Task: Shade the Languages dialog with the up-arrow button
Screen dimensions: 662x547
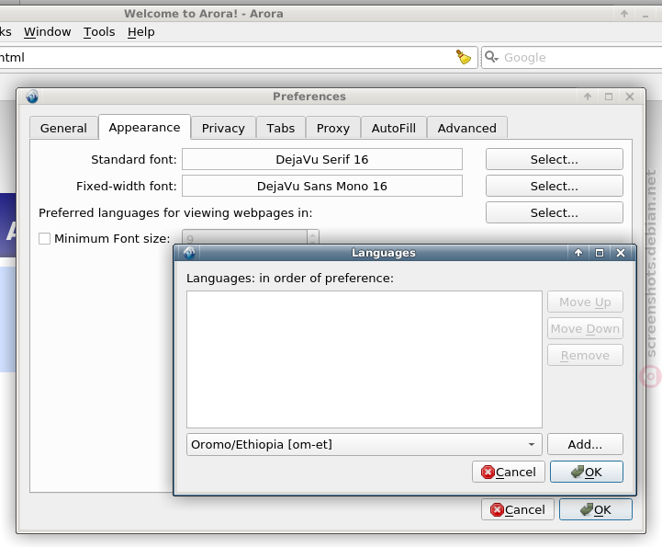Action: (x=578, y=253)
